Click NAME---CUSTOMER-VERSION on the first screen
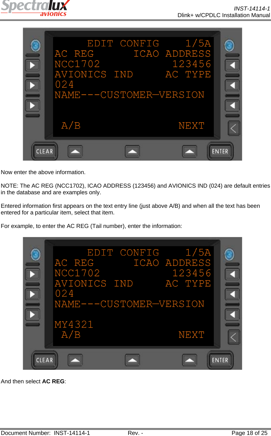 (130, 95)
